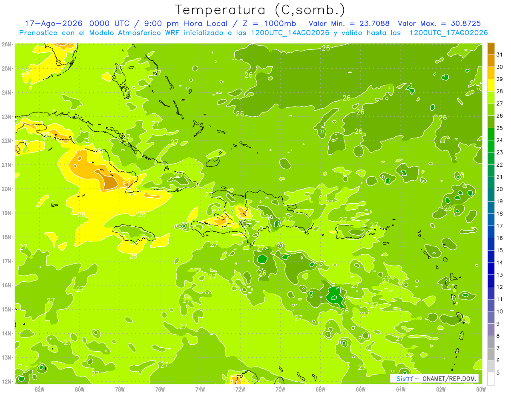Click the legend value label '16'
511x395 pixels.
(500, 238)
